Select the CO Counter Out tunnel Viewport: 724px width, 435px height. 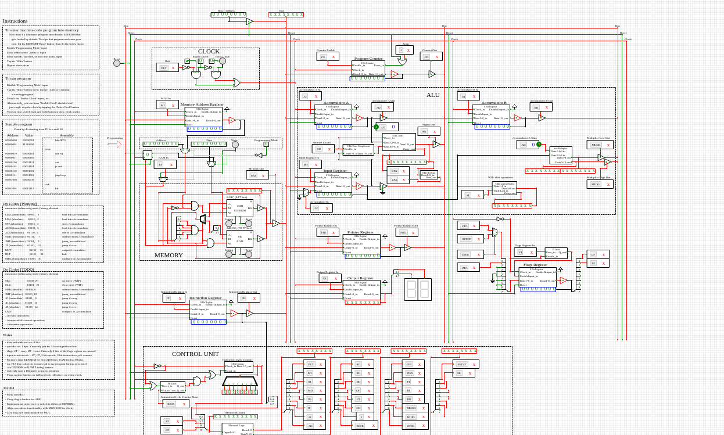click(432, 57)
